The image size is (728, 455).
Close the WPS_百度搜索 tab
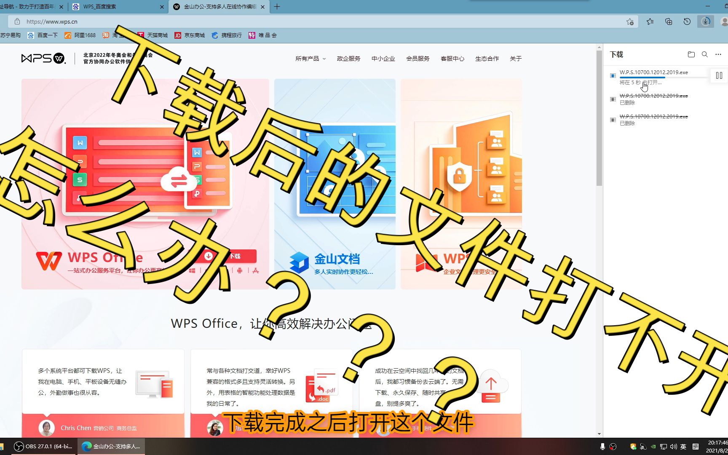click(162, 7)
